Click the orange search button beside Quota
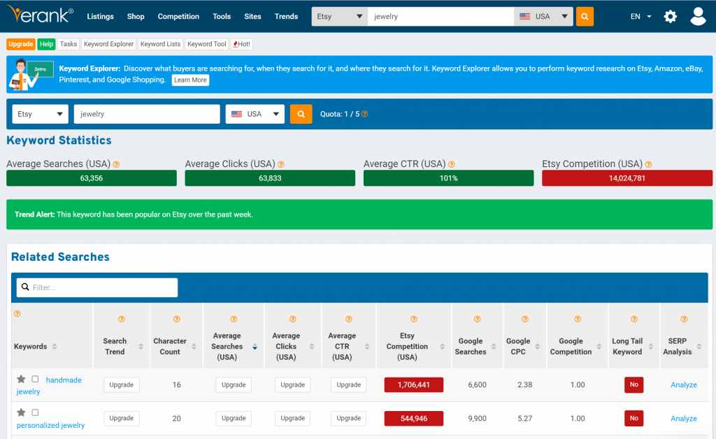This screenshot has width=716, height=439. click(x=301, y=114)
